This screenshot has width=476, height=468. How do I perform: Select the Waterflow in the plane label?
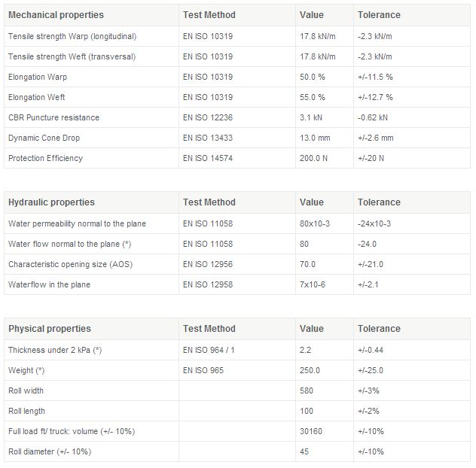coord(49,284)
